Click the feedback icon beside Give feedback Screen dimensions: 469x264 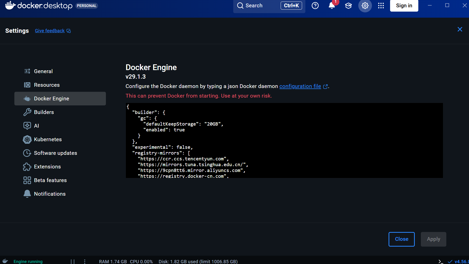coord(69,31)
